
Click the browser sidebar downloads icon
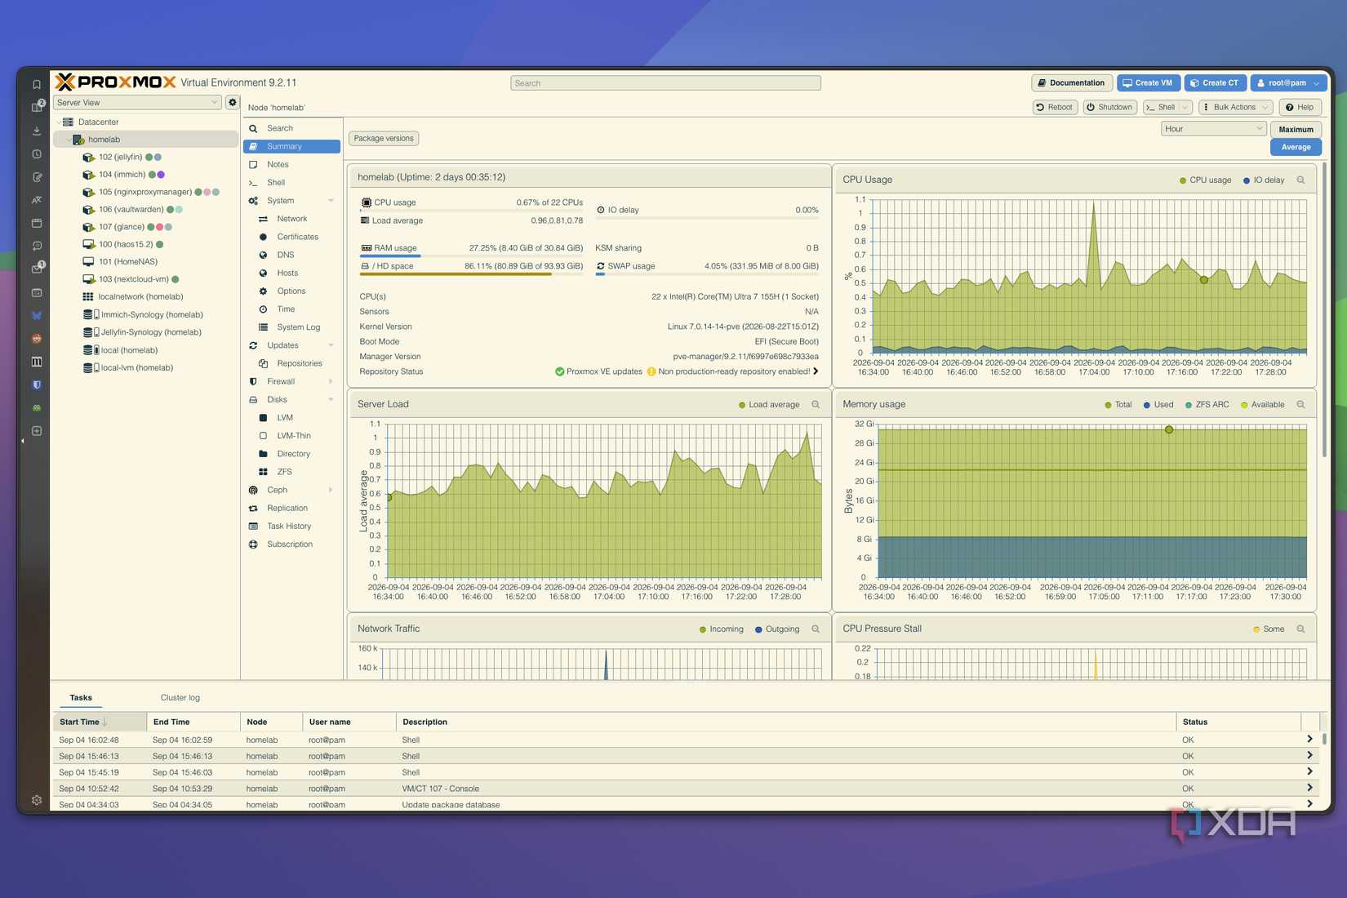[x=37, y=131]
